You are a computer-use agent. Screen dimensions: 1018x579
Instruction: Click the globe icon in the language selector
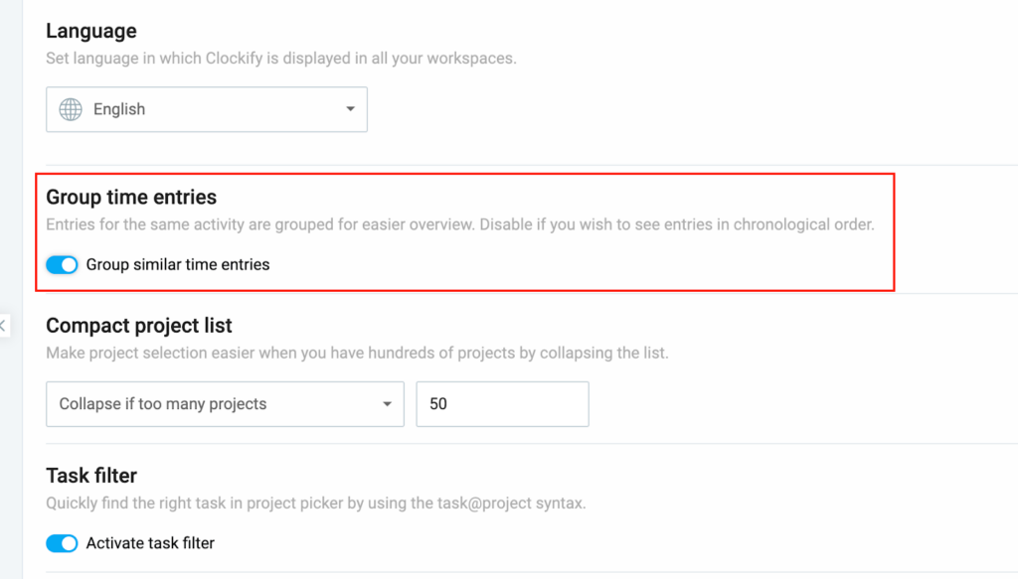coord(71,109)
